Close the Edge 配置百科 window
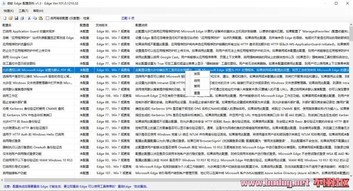Screen dimensions: 353x191 click(x=347, y=3)
